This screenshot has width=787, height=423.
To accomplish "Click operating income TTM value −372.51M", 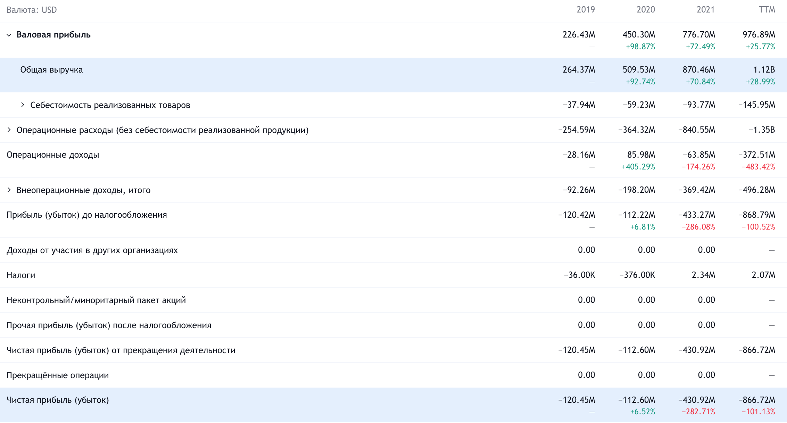I will [x=757, y=155].
